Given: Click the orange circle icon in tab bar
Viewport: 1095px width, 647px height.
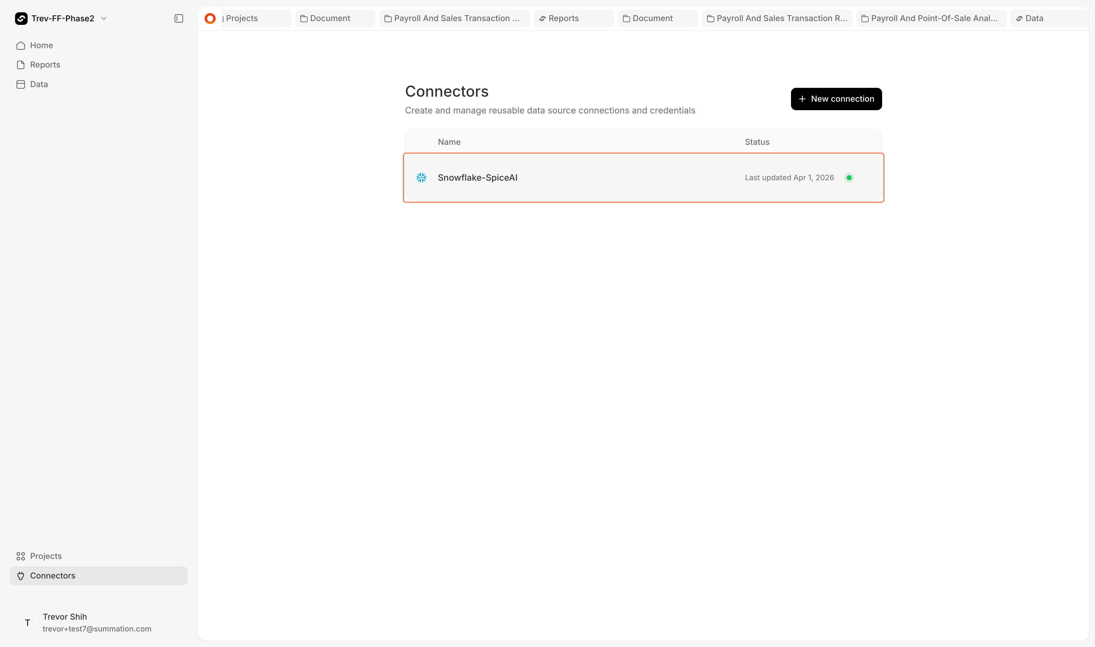Looking at the screenshot, I should click(210, 18).
